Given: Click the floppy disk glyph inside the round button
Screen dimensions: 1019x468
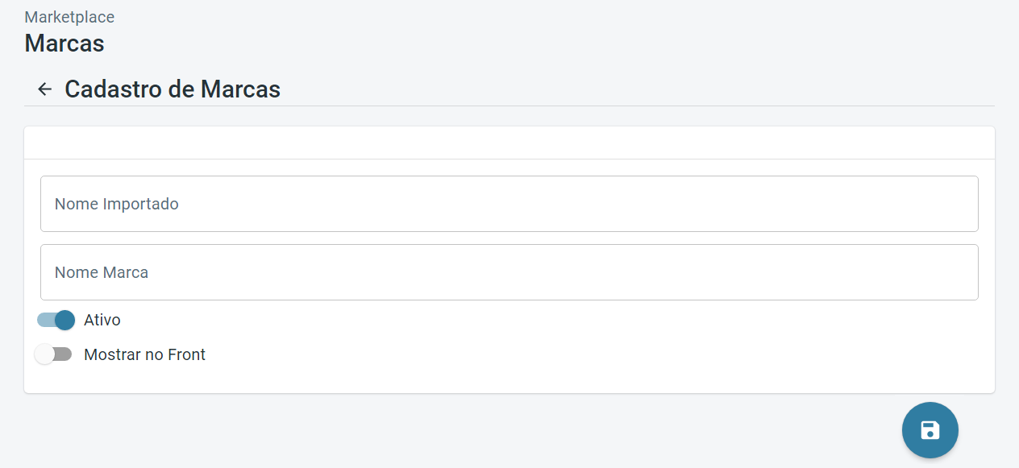Looking at the screenshot, I should pos(930,430).
